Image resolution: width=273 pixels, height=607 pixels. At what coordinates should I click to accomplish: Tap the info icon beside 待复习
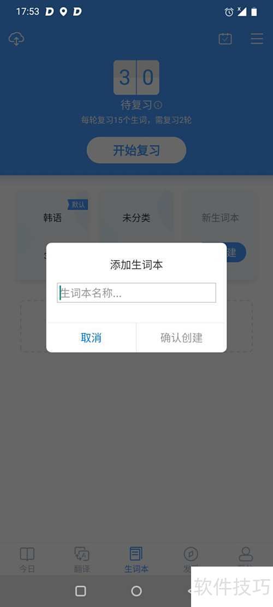(158, 105)
